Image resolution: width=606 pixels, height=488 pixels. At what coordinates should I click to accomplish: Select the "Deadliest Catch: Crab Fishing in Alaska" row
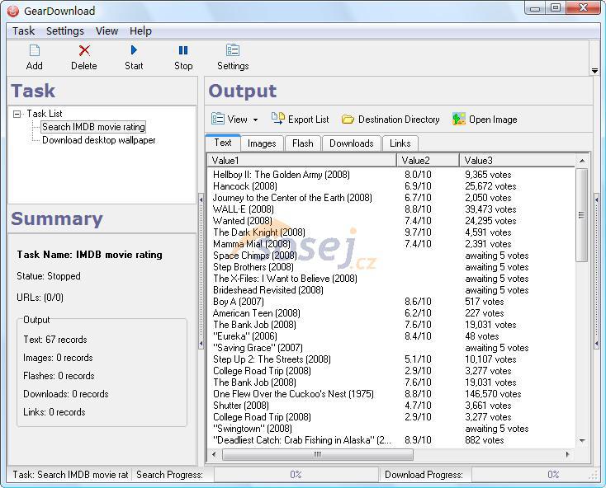tap(391, 440)
